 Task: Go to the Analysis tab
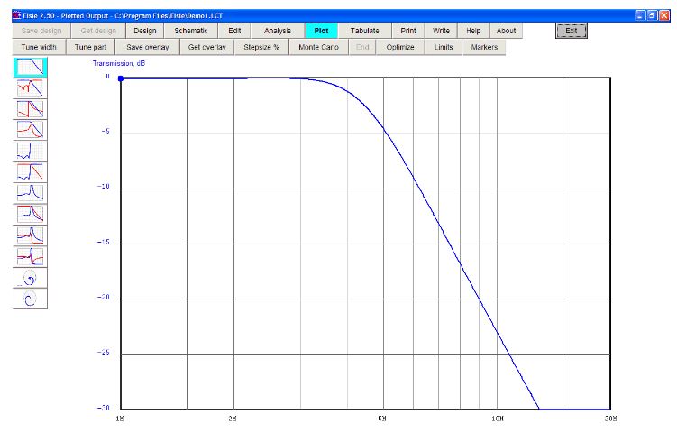click(x=277, y=31)
